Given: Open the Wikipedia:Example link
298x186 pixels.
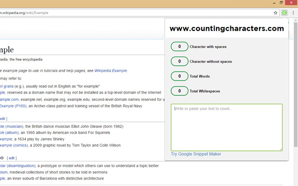Looking at the screenshot, I should pyautogui.click(x=111, y=71).
